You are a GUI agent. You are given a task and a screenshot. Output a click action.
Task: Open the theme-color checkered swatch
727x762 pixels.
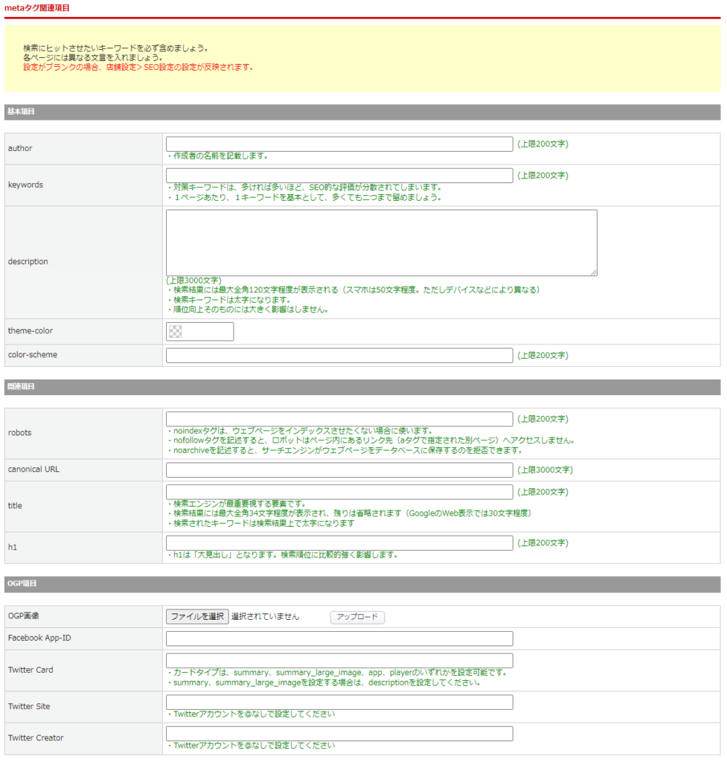[176, 331]
